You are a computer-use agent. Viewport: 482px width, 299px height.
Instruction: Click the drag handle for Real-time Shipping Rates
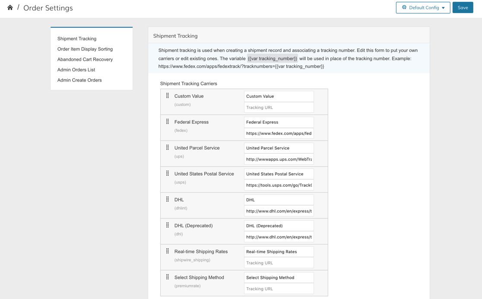pyautogui.click(x=168, y=251)
